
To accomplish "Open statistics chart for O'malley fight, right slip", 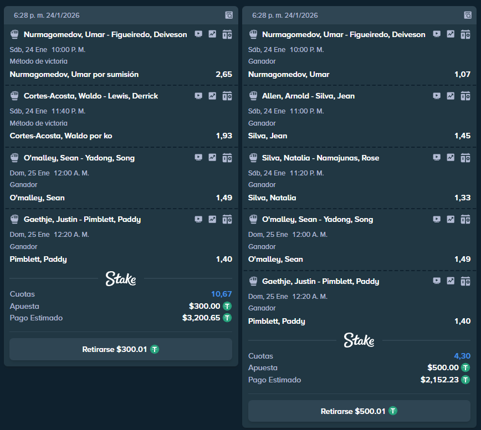I will click(x=451, y=219).
